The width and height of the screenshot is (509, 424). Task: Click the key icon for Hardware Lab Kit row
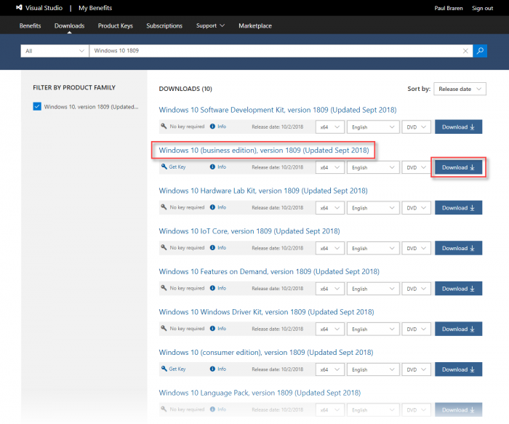164,207
